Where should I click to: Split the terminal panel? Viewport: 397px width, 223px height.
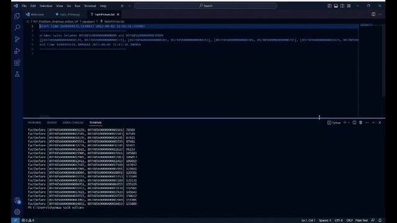click(x=354, y=123)
